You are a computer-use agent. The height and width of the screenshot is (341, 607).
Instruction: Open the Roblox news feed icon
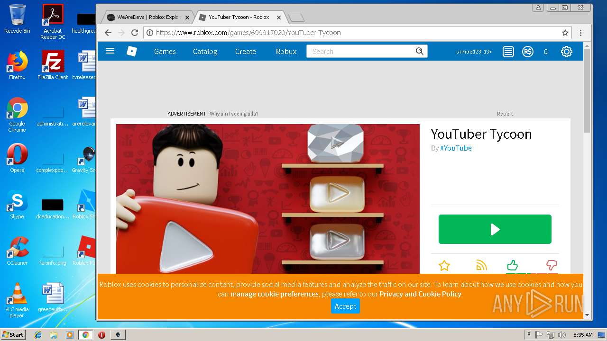point(508,52)
